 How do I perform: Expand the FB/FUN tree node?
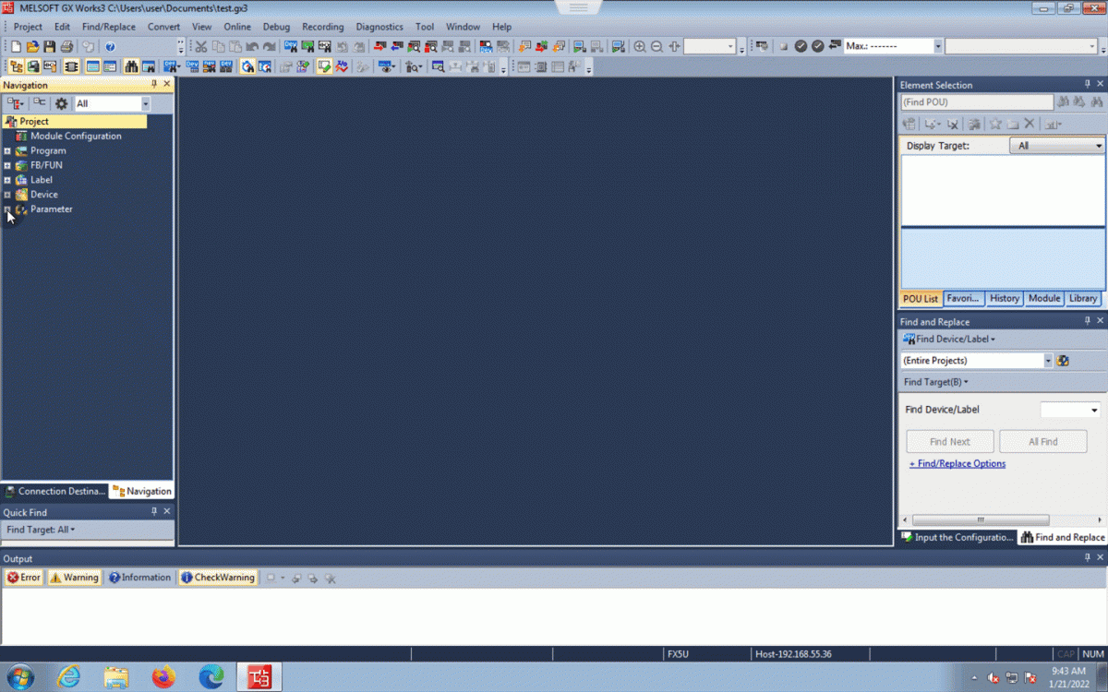7,165
